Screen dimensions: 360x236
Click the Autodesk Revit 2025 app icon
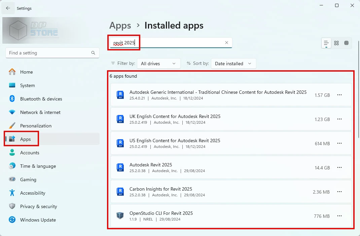pyautogui.click(x=120, y=167)
